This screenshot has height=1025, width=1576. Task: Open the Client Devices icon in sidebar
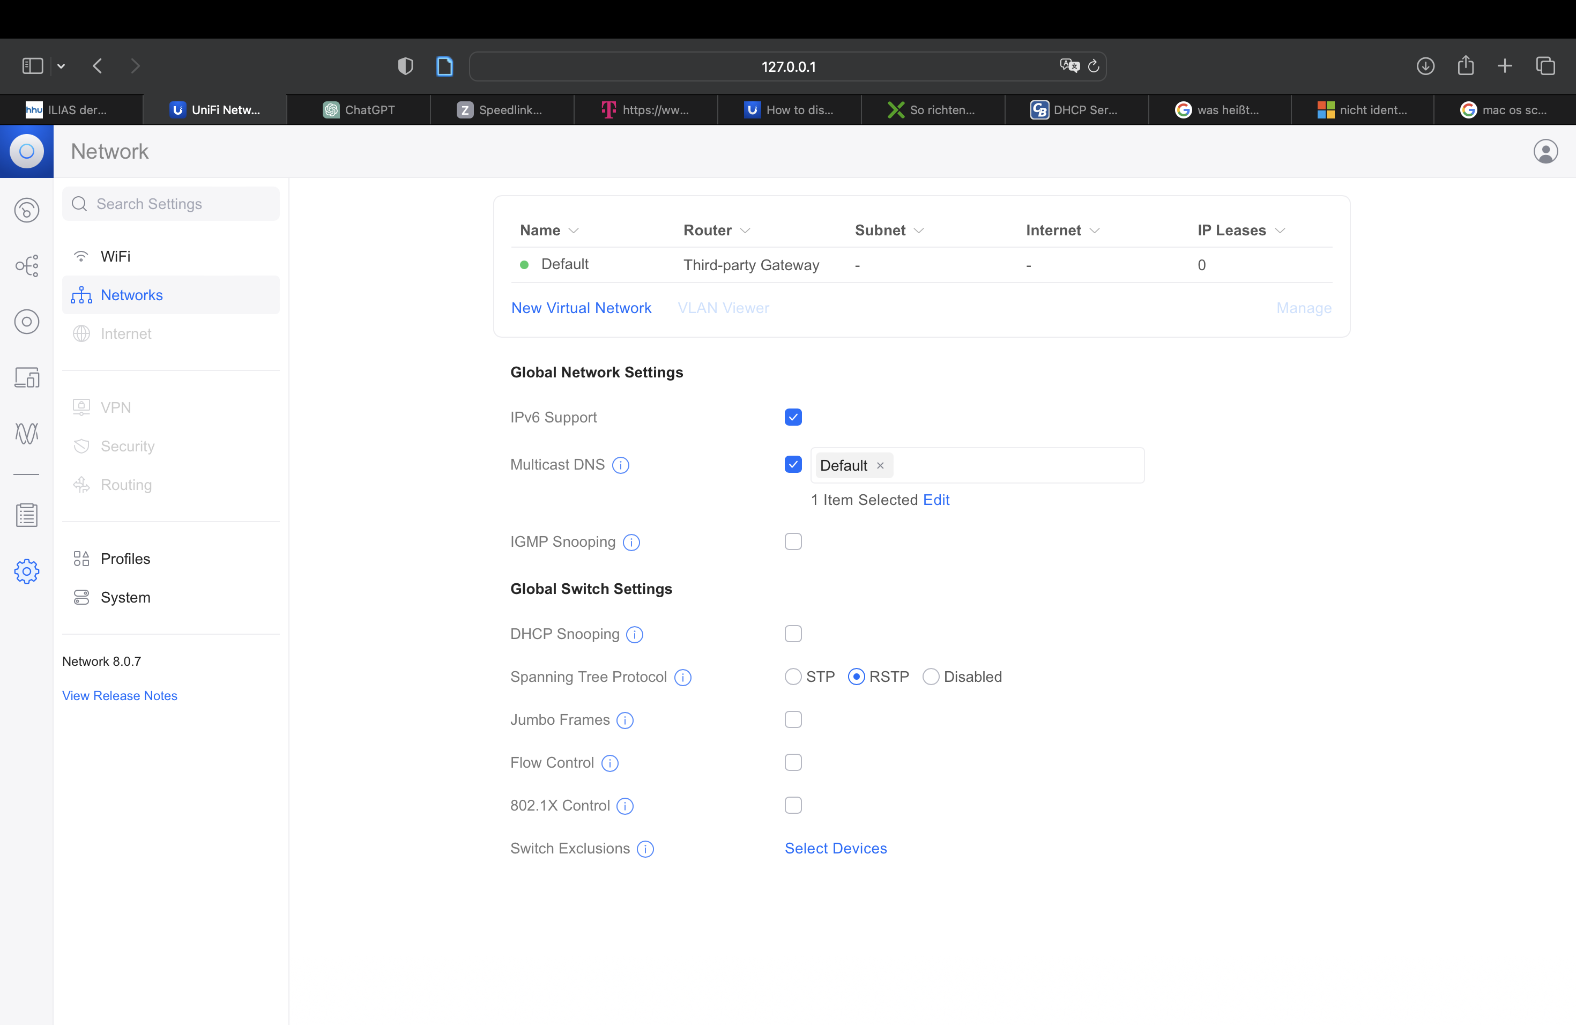(x=26, y=377)
